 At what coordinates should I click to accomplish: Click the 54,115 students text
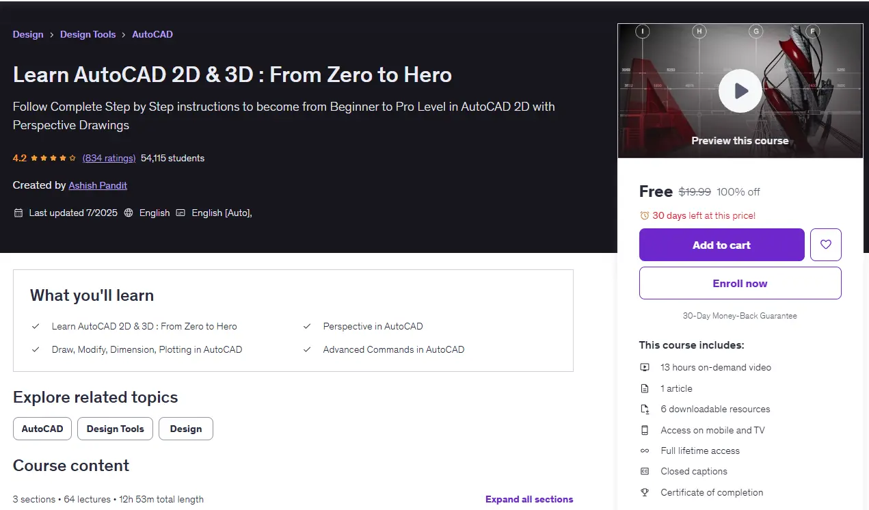pyautogui.click(x=172, y=158)
